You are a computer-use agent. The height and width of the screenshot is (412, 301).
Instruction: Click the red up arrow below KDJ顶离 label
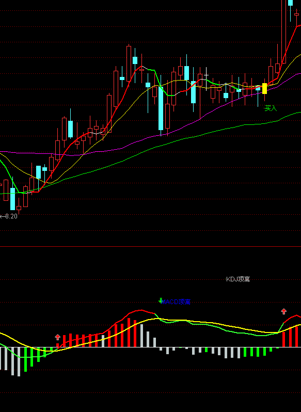[283, 311]
